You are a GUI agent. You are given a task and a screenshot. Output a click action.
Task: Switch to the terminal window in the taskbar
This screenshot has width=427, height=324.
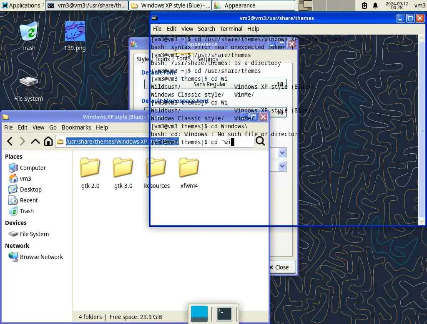(x=87, y=5)
